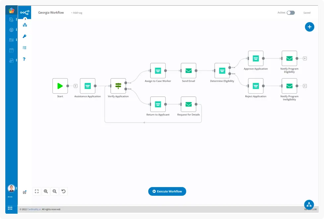324x219 pixels.
Task: Open the help question mark icon
Action: click(x=24, y=59)
